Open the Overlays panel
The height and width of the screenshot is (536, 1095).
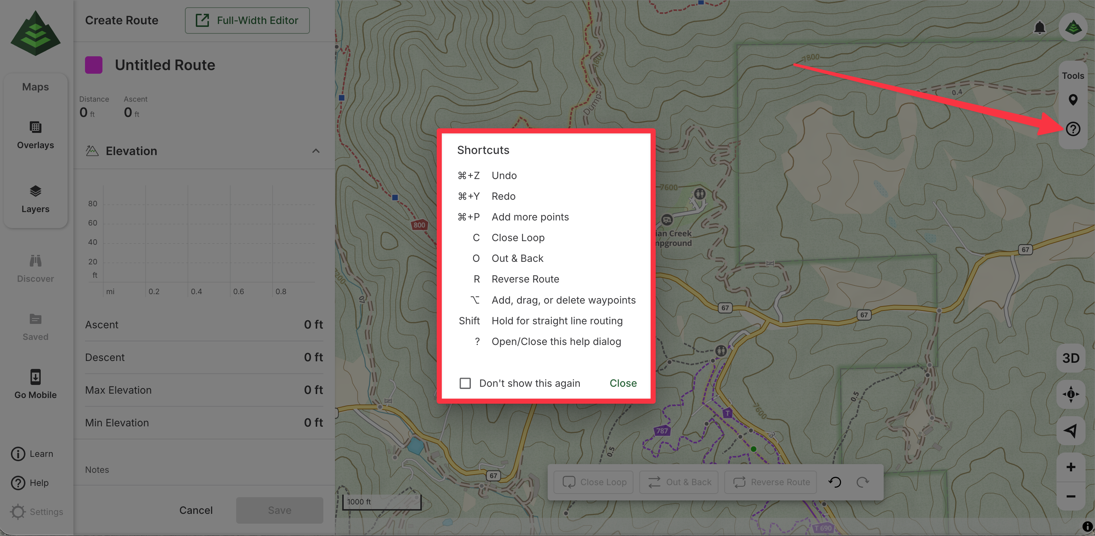tap(35, 135)
